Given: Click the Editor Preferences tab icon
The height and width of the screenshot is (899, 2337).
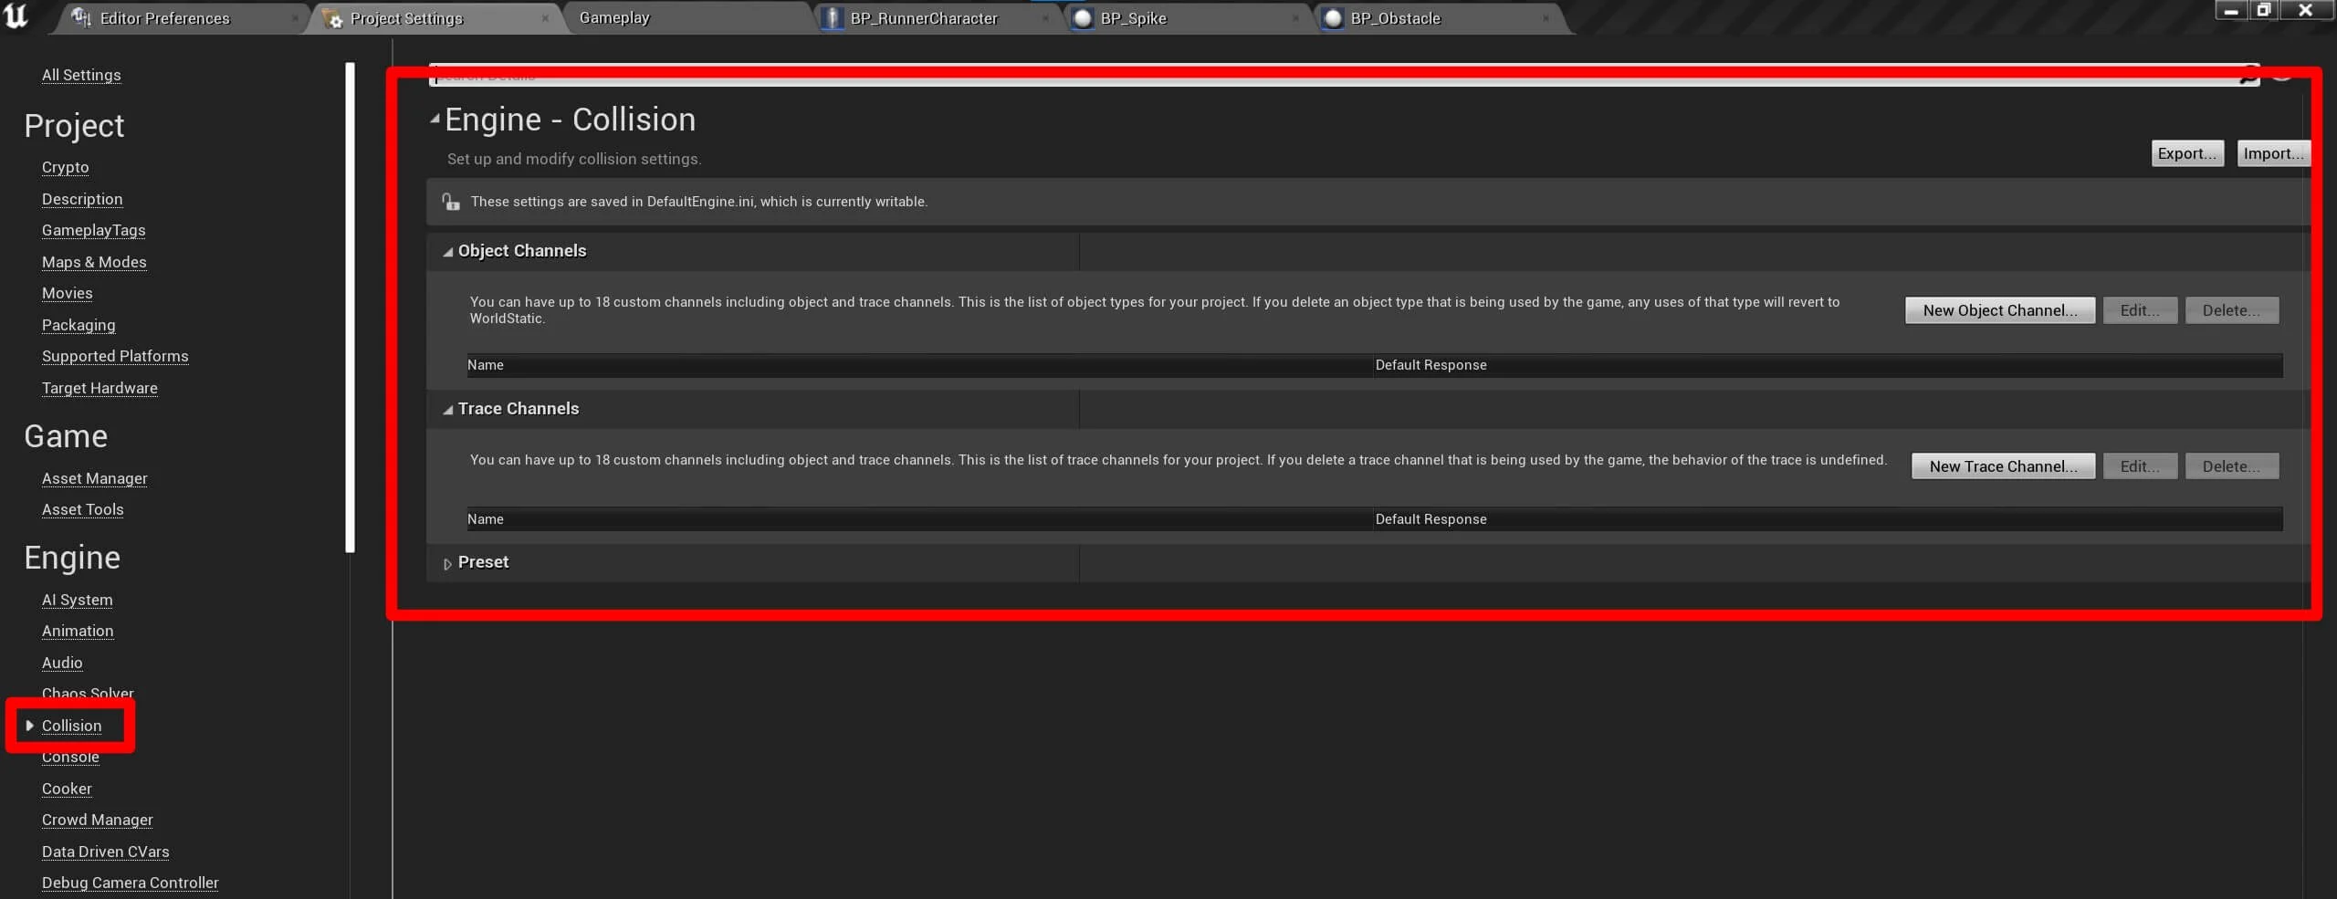Looking at the screenshot, I should coord(81,18).
